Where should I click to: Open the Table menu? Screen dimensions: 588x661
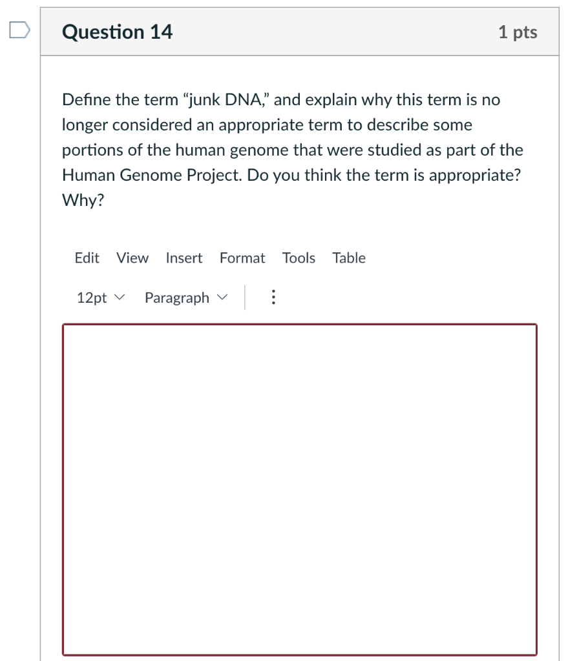348,258
